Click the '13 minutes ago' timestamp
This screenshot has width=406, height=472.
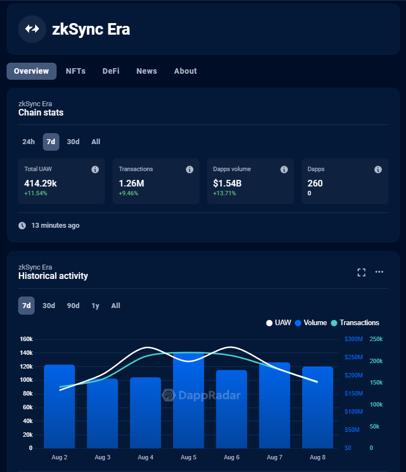[55, 226]
